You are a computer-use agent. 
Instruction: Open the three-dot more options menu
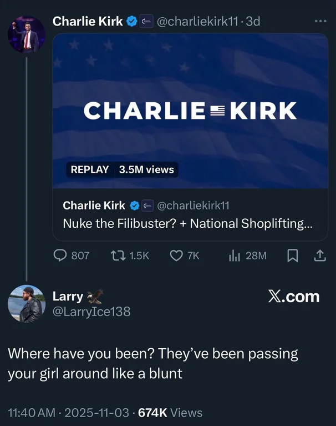coord(320,21)
